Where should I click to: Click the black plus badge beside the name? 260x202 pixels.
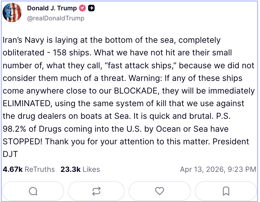(91, 8)
